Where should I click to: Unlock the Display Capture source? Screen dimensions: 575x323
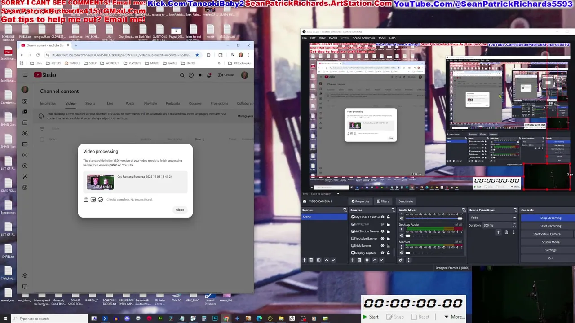coord(388,253)
